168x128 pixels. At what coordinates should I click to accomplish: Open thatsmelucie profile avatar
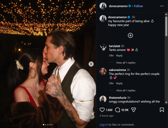click(x=103, y=99)
